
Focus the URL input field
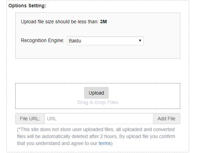click(99, 119)
